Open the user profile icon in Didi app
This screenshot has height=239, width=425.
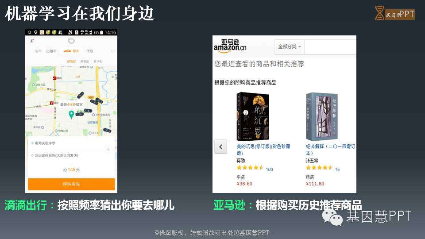pos(32,41)
